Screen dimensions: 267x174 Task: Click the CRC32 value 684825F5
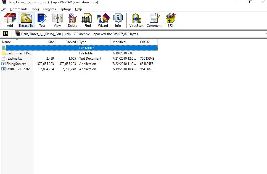click(x=147, y=64)
